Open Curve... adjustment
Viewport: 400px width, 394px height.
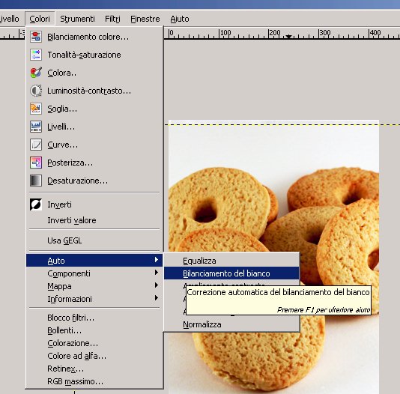click(x=94, y=145)
